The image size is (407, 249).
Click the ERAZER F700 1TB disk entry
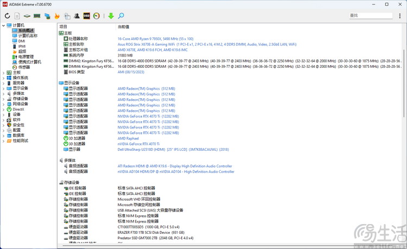(x=151, y=233)
